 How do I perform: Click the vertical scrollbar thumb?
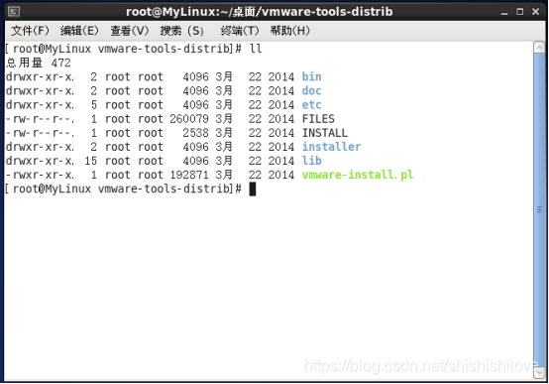(x=539, y=209)
